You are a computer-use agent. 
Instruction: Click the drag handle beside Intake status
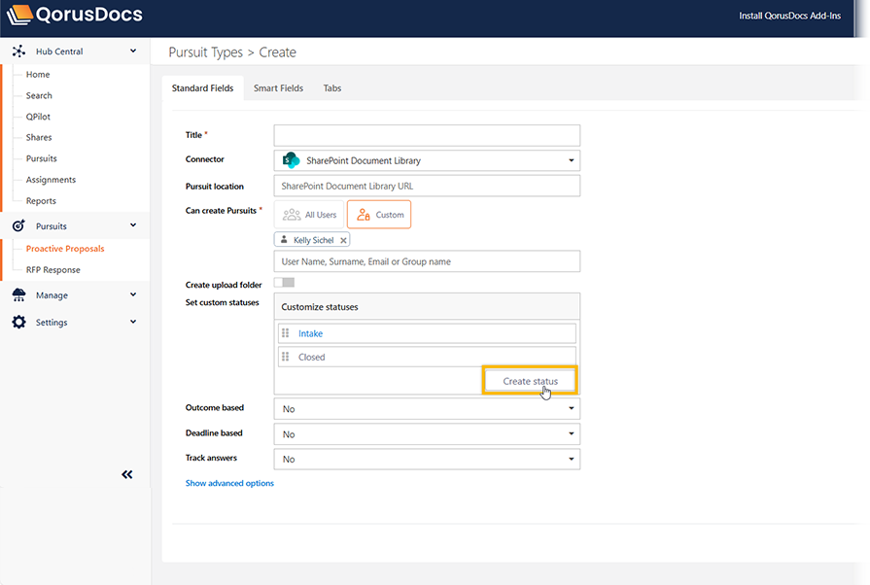point(286,333)
